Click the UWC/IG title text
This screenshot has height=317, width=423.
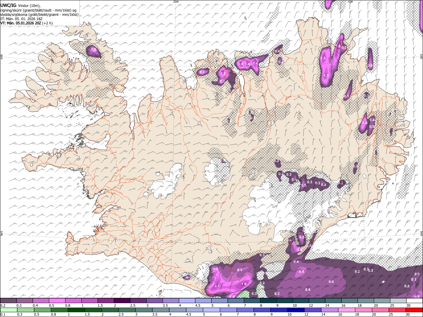click(8, 5)
